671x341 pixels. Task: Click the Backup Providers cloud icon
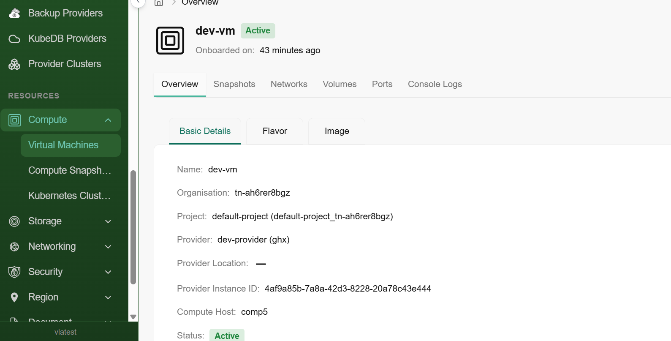tap(14, 14)
